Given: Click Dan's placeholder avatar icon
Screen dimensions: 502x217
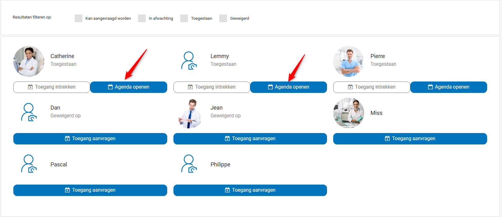Looking at the screenshot, I should coord(29,112).
